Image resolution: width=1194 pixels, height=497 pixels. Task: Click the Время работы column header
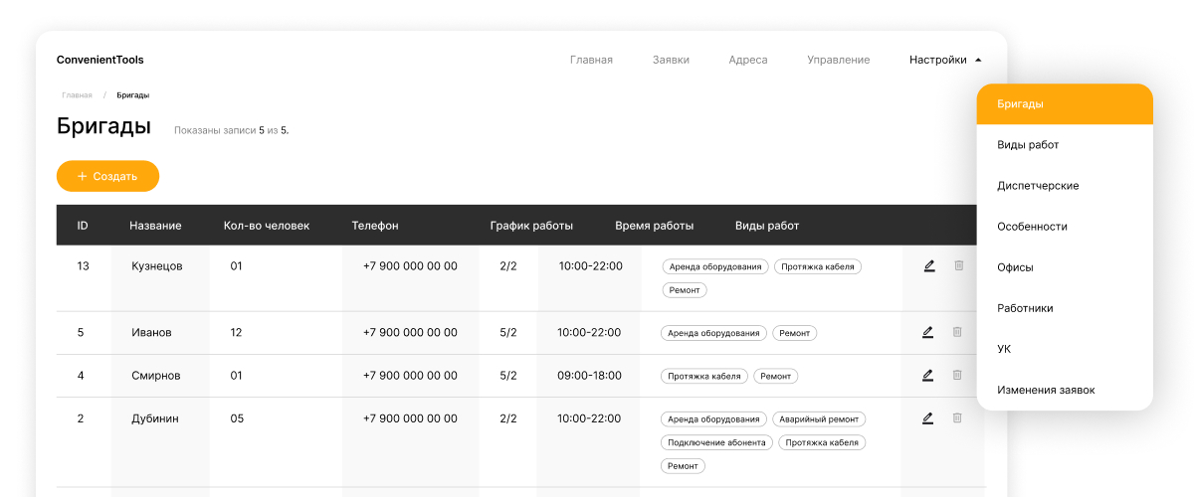655,226
